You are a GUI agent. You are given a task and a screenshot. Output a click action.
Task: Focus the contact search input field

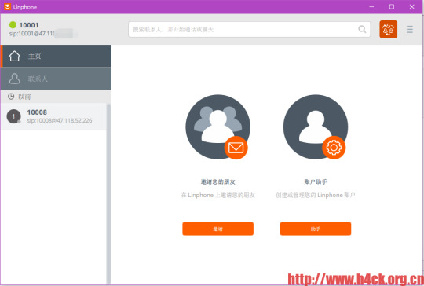250,29
